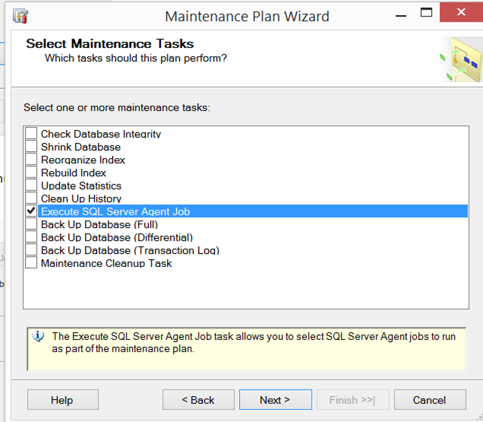Enable the Shrink Database checkbox

point(31,147)
